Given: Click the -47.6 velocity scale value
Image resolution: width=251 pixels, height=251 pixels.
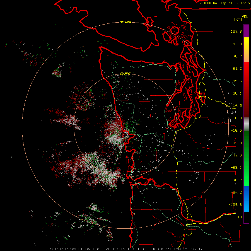Looking at the screenshot, I should pyautogui.click(x=236, y=155).
